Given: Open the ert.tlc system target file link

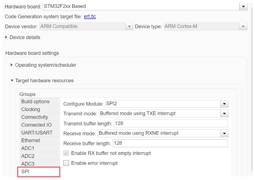Looking at the screenshot, I should pos(90,16).
